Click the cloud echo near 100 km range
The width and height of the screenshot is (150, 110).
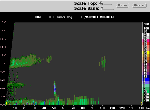(103, 62)
